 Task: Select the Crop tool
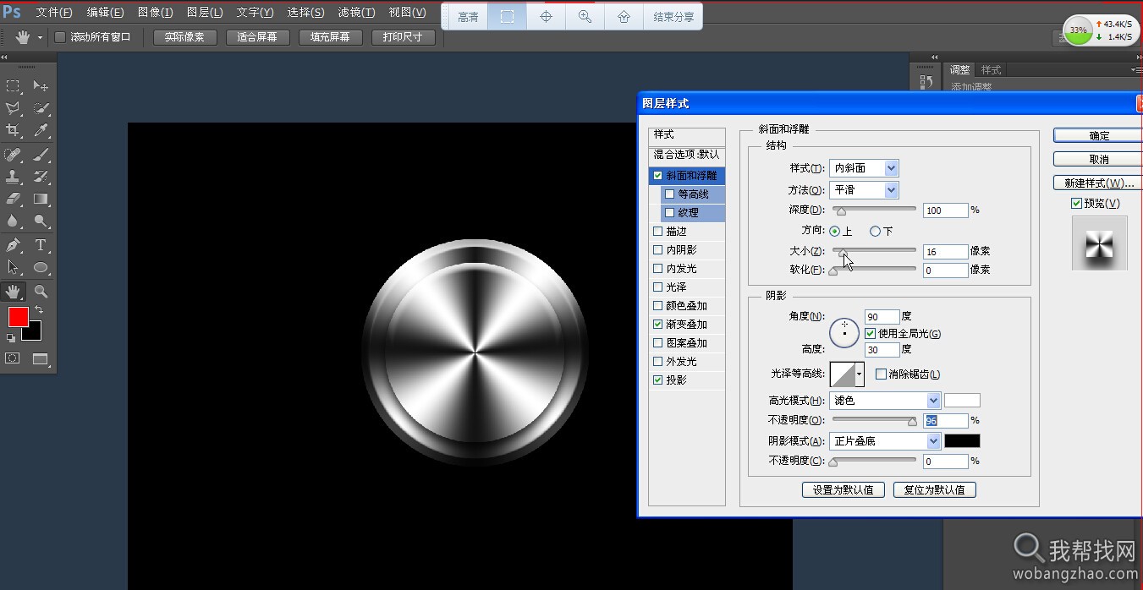coord(14,130)
